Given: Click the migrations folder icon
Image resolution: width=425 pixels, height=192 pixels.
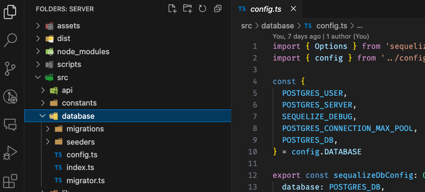Looking at the screenshot, I should 59,129.
